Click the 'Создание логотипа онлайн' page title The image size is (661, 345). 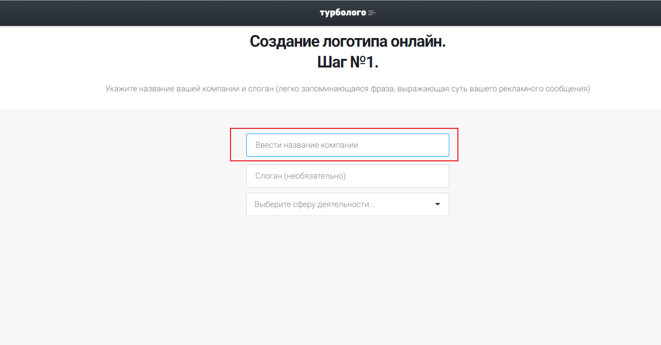click(347, 41)
